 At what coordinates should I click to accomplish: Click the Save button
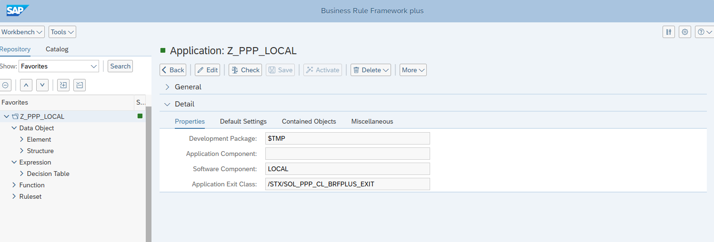tap(281, 70)
